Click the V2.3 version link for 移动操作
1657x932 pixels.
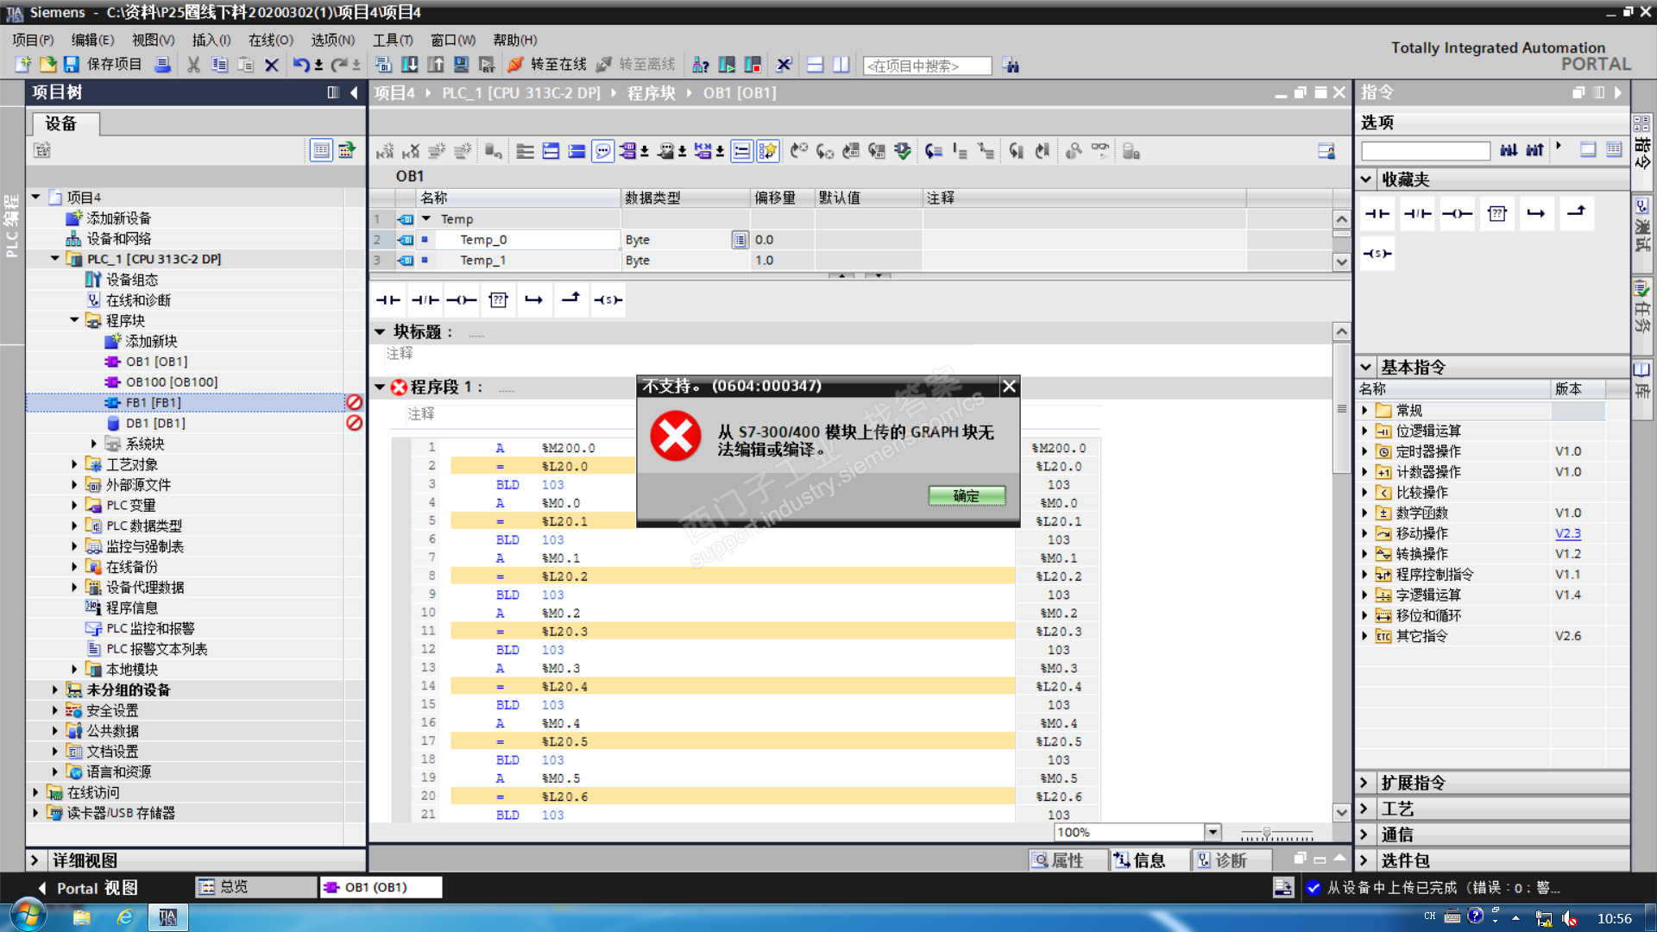[1567, 533]
